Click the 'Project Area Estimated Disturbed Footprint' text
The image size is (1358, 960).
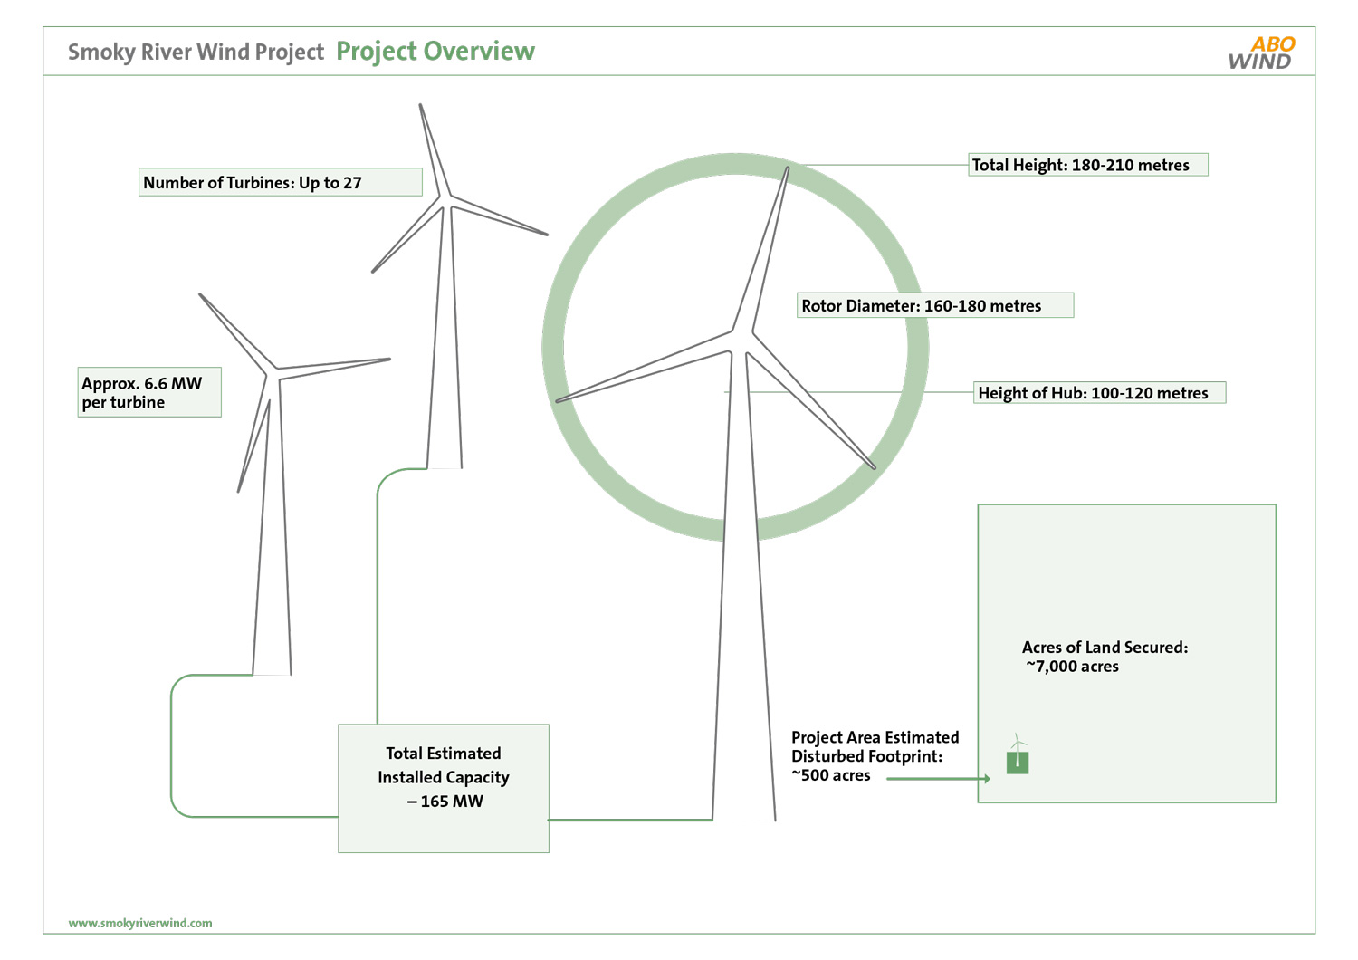click(x=875, y=747)
